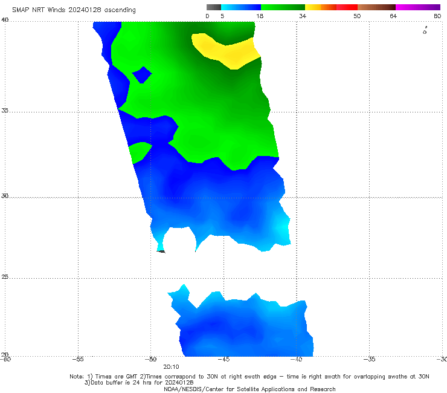The image size is (447, 393).
Task: Click the latitude label '25'
Action: [5, 276]
